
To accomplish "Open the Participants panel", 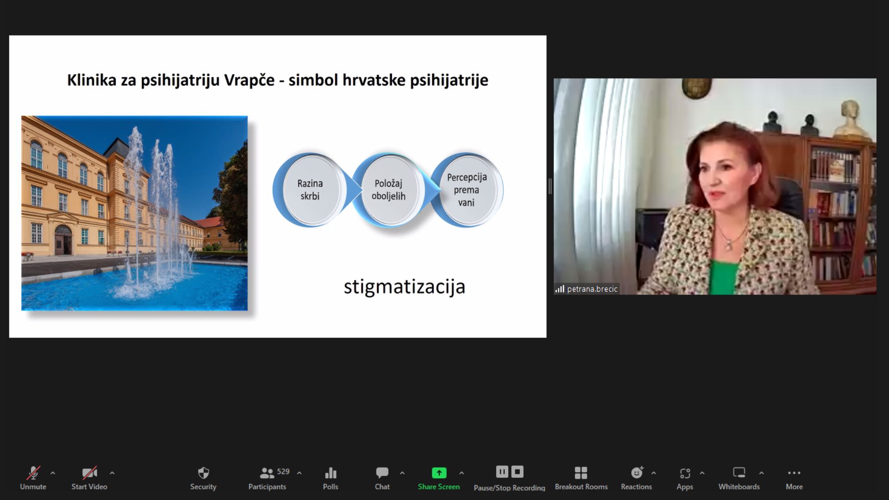I will tap(267, 473).
